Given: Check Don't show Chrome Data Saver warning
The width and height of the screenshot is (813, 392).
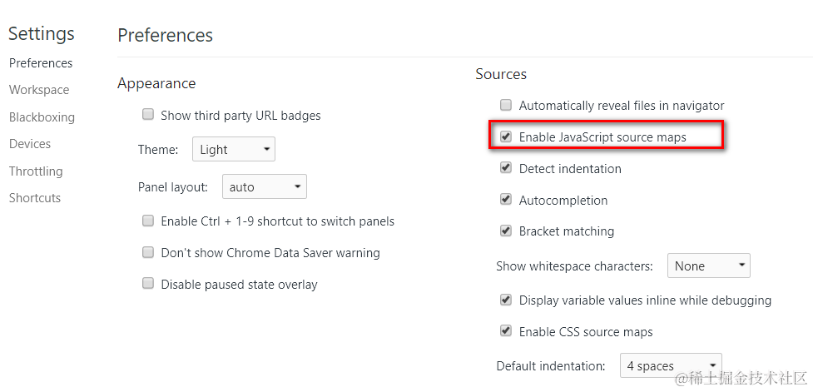Looking at the screenshot, I should click(x=148, y=252).
